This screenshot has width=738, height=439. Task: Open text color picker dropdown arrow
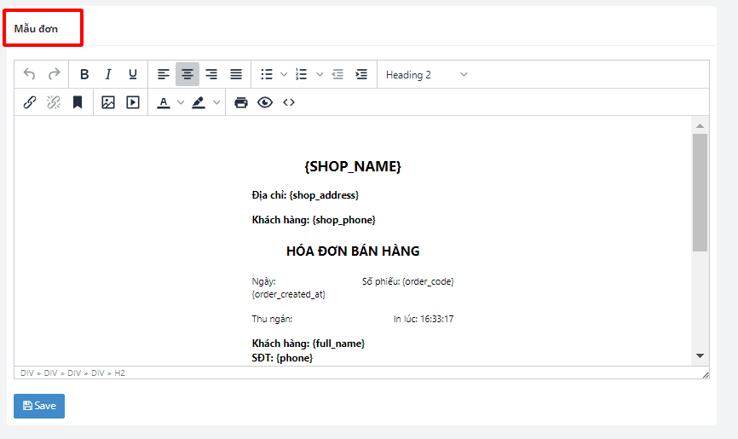click(181, 102)
